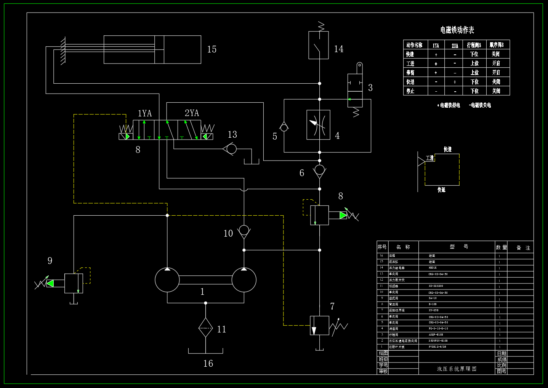Click '停留' row name in action table
The width and height of the screenshot is (548, 388).
point(410,72)
